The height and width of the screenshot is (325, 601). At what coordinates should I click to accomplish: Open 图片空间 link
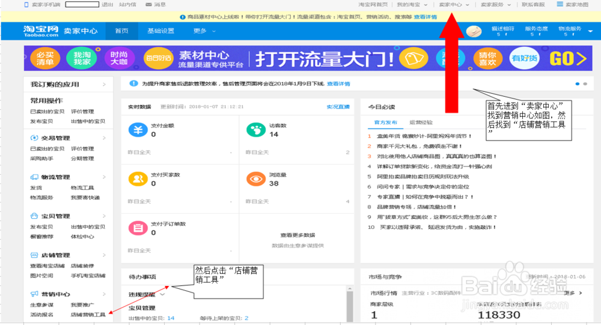pyautogui.click(x=42, y=276)
